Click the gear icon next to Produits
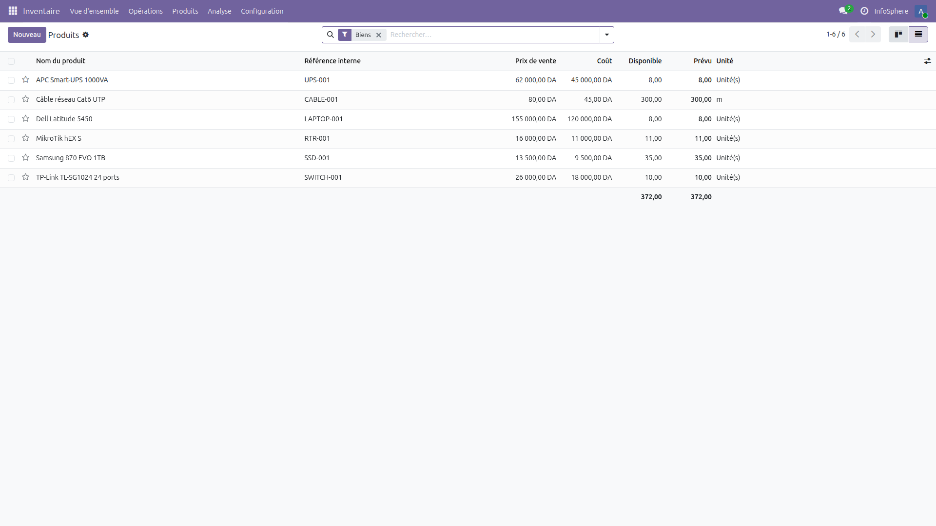 (x=86, y=35)
